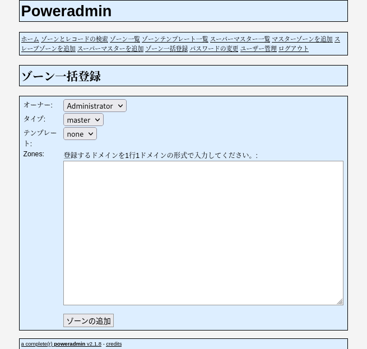Go to パスワードの変更 page
The image size is (367, 349).
point(214,48)
